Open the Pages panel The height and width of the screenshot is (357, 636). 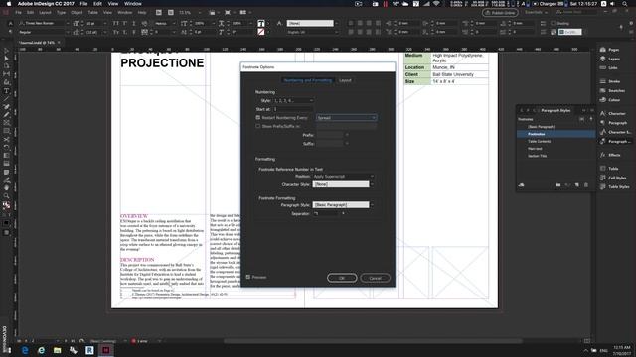pyautogui.click(x=609, y=50)
